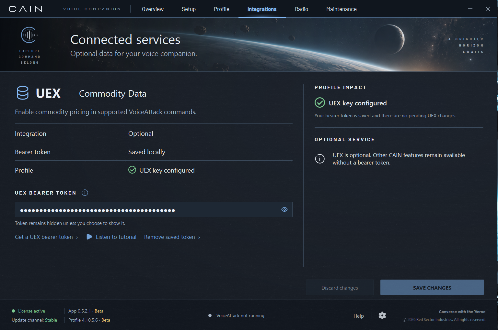This screenshot has height=330, width=498.
Task: Open the Radio tab
Action: pos(301,9)
